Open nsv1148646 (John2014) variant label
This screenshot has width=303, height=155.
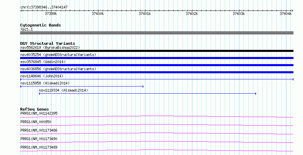coord(42,76)
